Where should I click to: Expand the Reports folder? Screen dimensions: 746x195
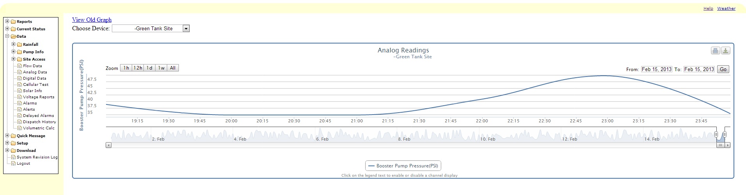(x=7, y=21)
